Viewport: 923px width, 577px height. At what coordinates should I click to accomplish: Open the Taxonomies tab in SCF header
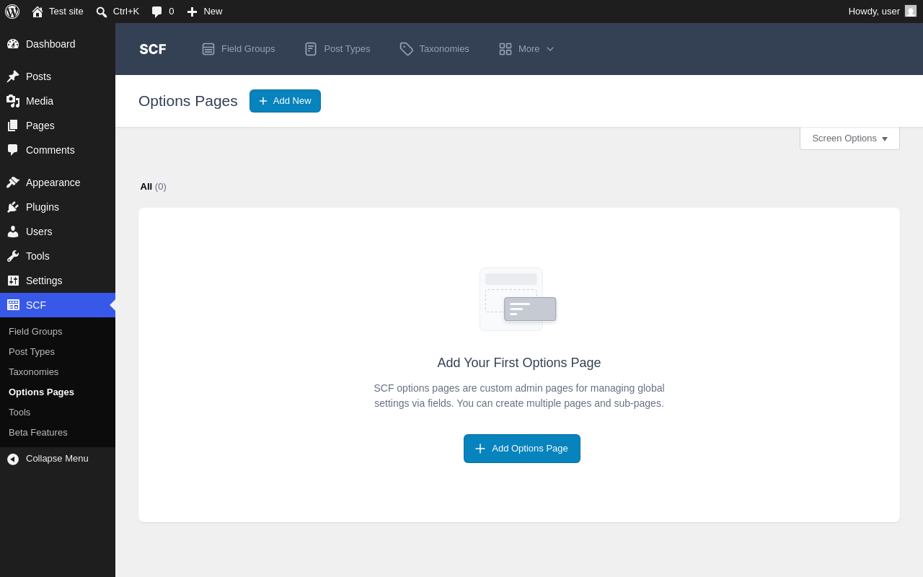click(x=434, y=49)
